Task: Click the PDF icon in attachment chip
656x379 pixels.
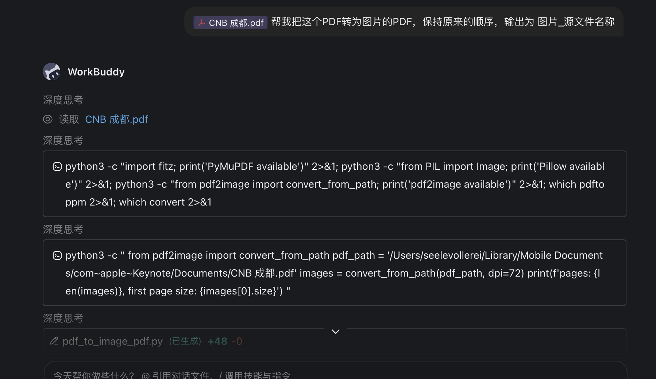Action: 201,23
